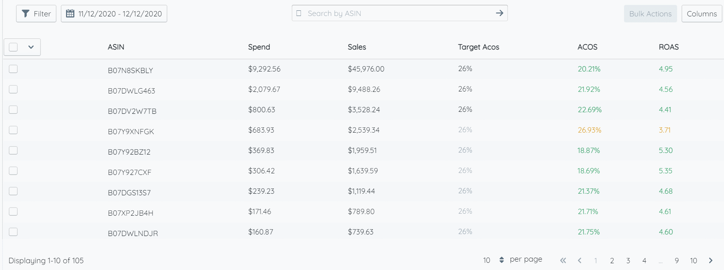Sort by the ACOS column header
This screenshot has width=724, height=270.
pyautogui.click(x=587, y=47)
